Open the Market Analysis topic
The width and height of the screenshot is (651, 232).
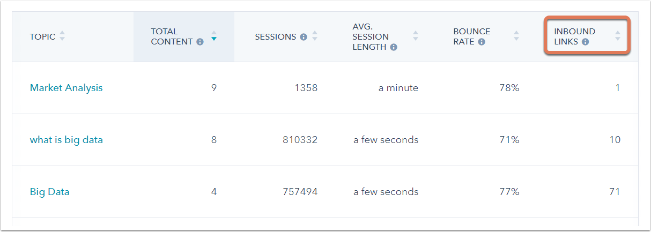point(66,88)
